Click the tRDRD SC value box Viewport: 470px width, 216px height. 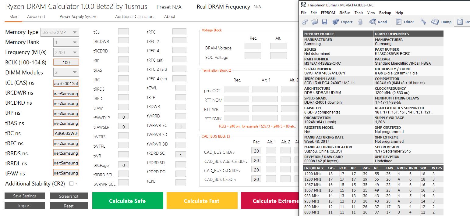[x=181, y=155]
